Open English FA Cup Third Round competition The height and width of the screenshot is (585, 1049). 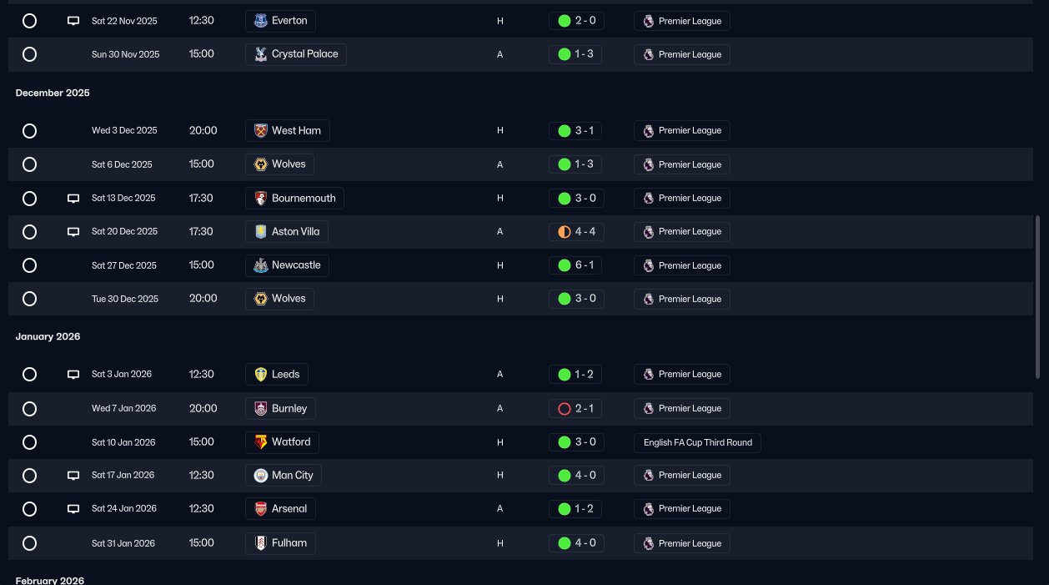[x=697, y=442]
